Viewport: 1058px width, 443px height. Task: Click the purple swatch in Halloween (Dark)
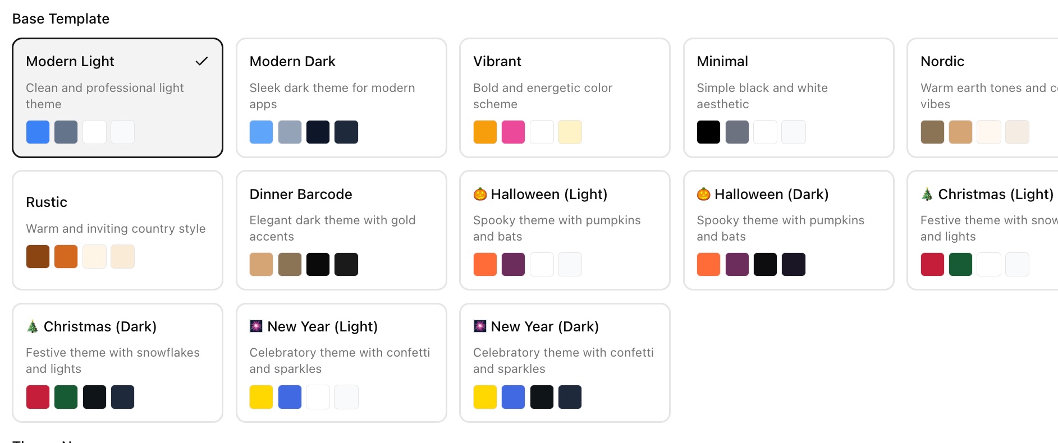tap(737, 265)
